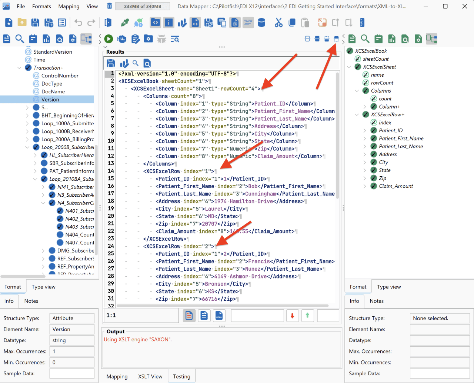
Task: Click the red down arrow button
Action: tap(292, 316)
